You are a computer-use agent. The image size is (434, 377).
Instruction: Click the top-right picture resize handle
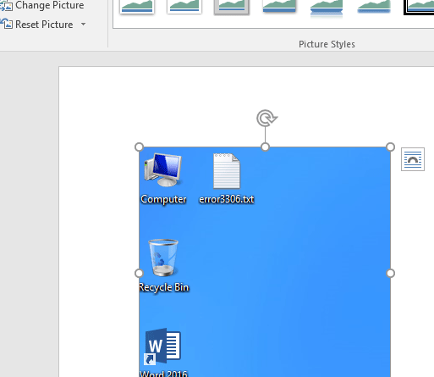click(391, 147)
